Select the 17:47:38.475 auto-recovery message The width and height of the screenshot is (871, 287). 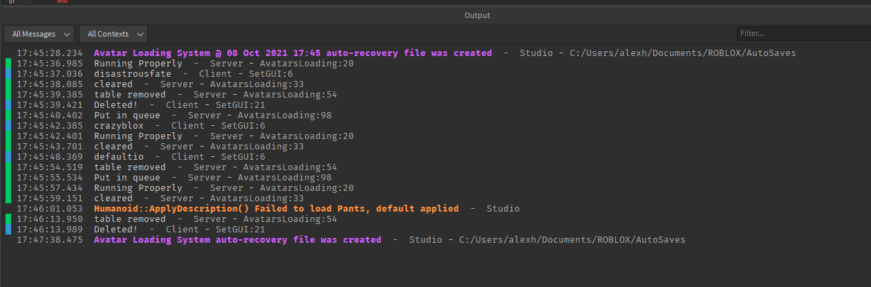238,240
